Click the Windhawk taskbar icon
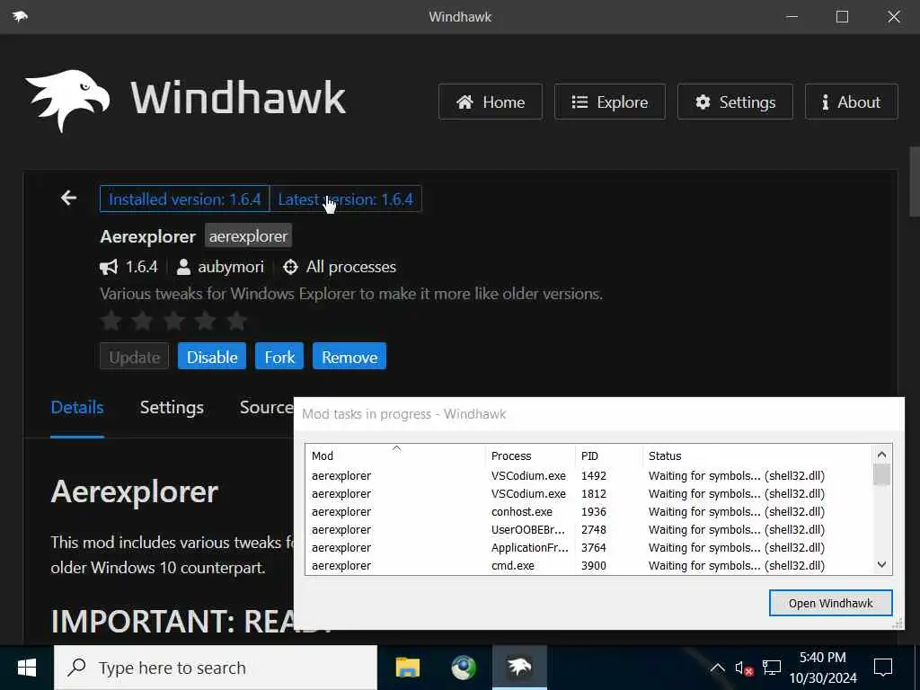920x690 pixels. point(519,668)
